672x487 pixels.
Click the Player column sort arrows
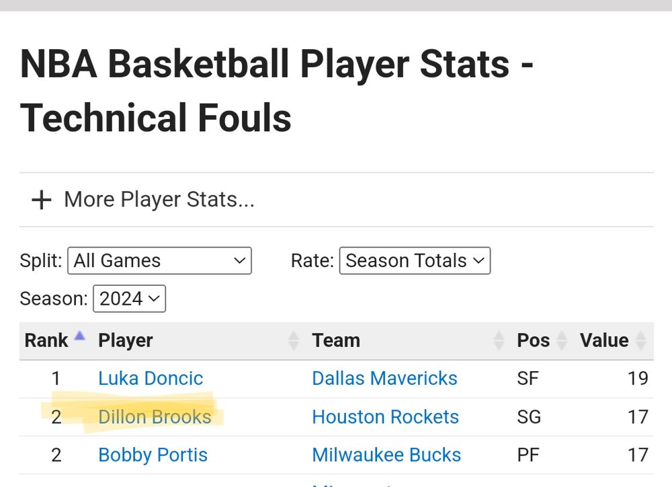[294, 340]
